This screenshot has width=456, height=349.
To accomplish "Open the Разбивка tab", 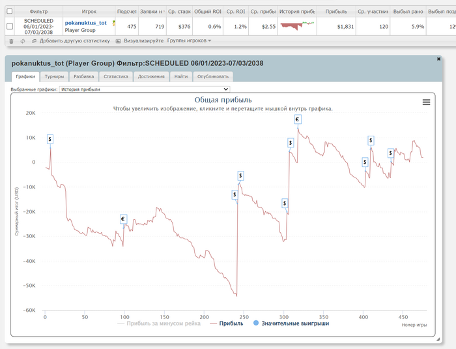I will (84, 76).
